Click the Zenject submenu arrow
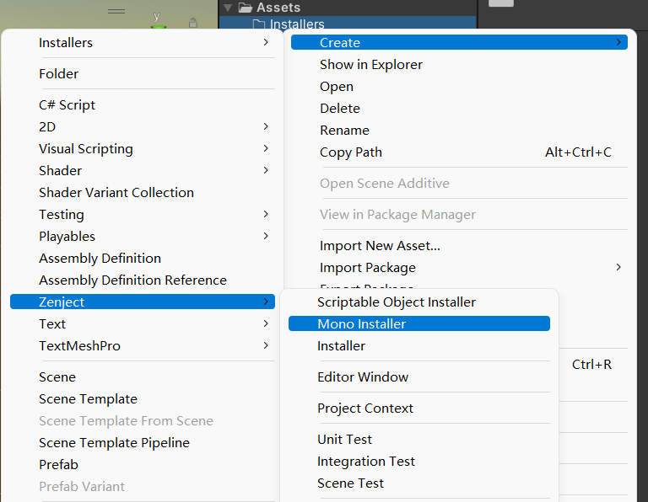This screenshot has height=502, width=648. click(266, 302)
